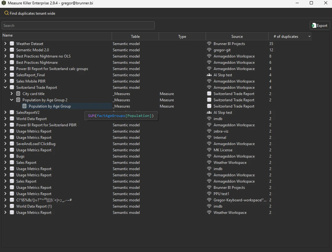Click the World Data Report (1) model icon
332x252 pixels.
[x=12, y=206]
